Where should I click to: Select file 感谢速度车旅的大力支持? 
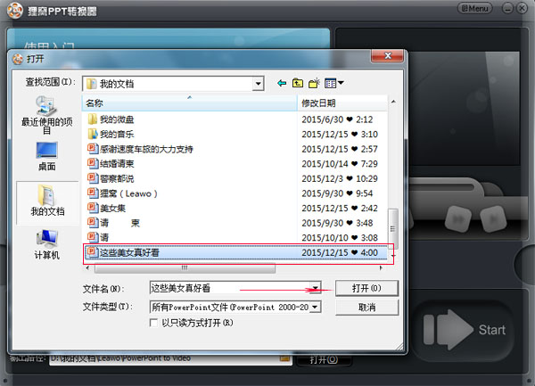pos(140,149)
